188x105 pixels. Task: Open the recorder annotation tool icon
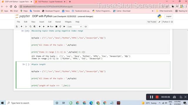tap(181, 97)
